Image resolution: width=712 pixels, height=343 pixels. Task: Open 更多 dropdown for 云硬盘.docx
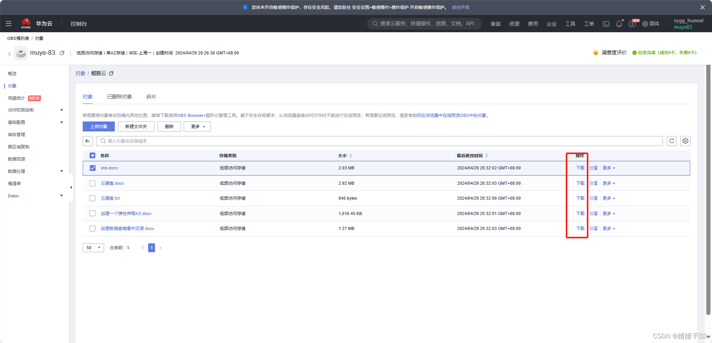point(609,183)
